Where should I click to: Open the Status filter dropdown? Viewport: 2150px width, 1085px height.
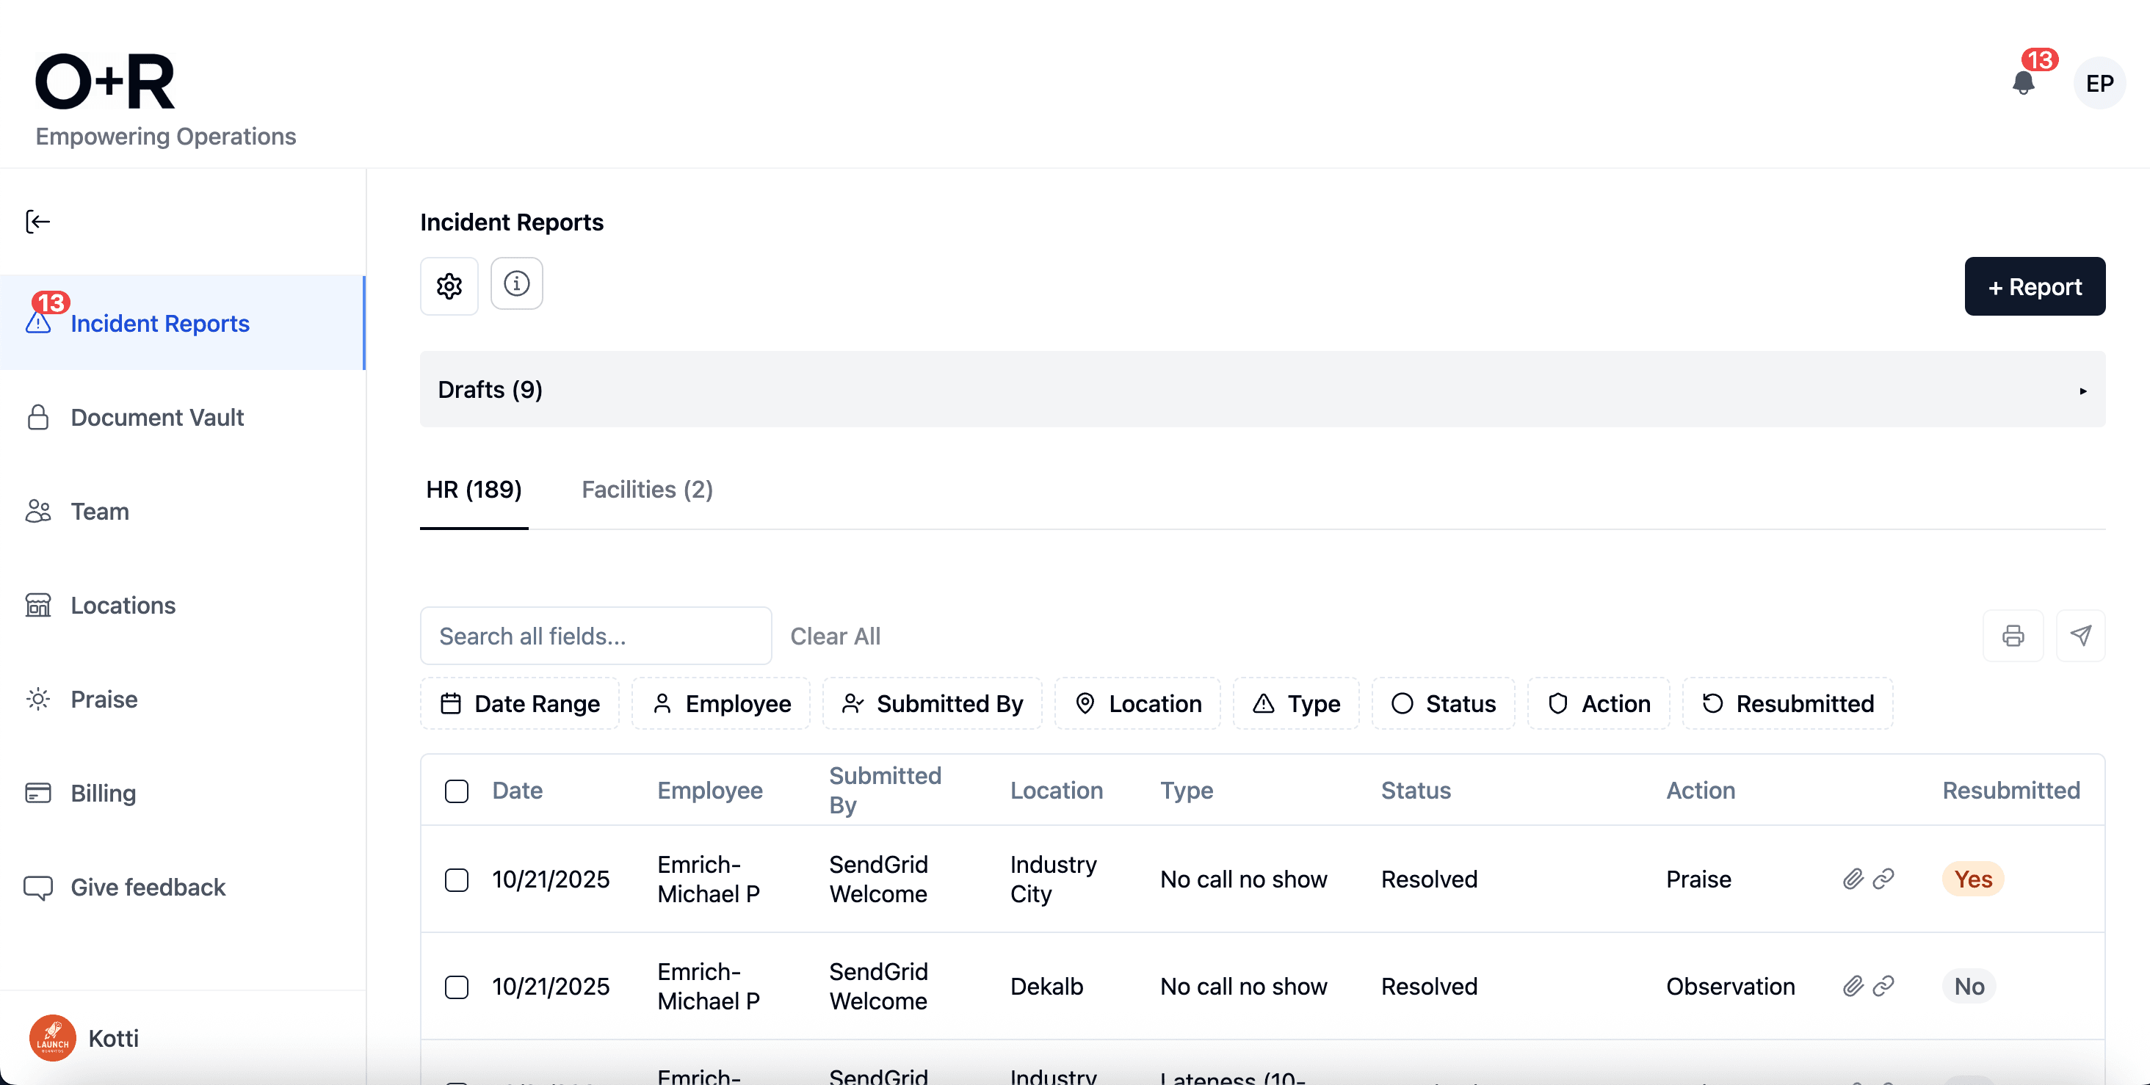tap(1444, 703)
